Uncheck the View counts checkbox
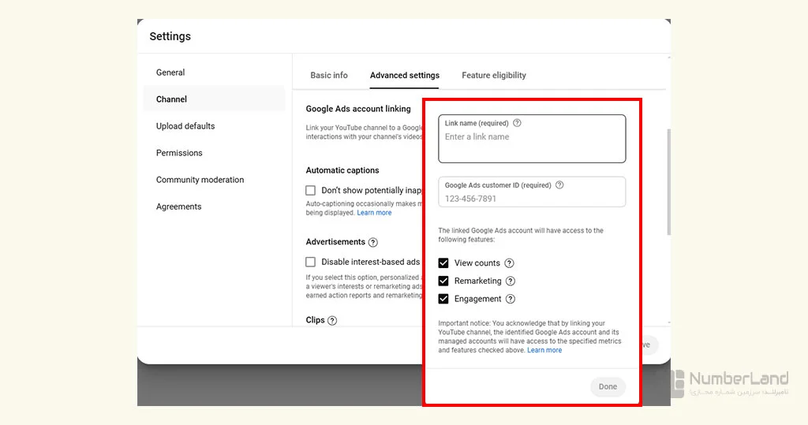 coord(443,263)
